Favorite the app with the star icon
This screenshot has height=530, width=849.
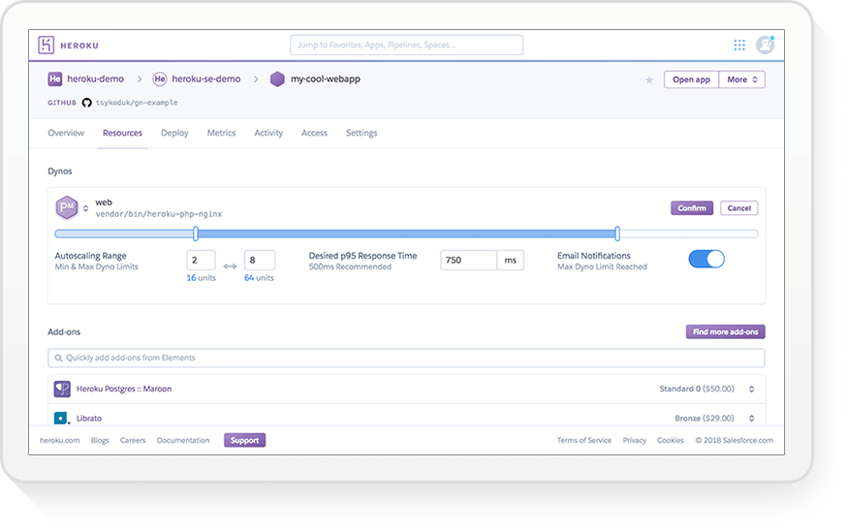click(x=648, y=80)
